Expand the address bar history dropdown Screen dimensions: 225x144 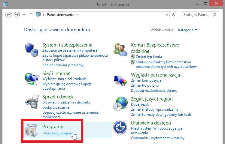click(x=167, y=15)
